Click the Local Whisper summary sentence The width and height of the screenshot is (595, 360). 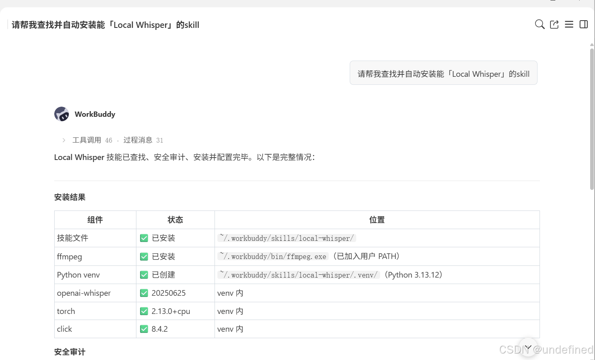click(x=185, y=157)
